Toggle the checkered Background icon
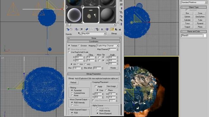 coord(121,1)
